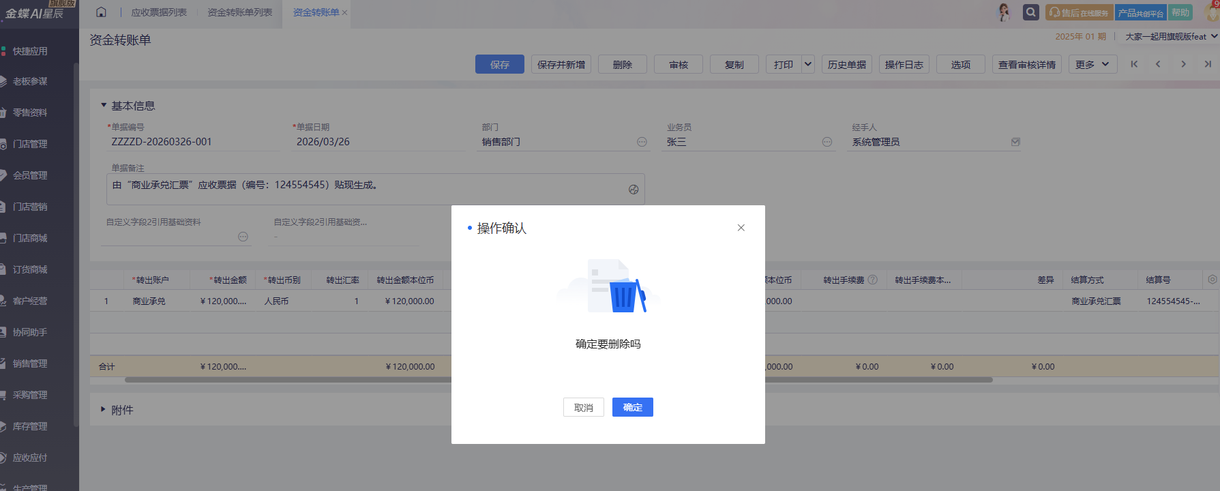Open 快捷应用 in the sidebar
The height and width of the screenshot is (491, 1220).
[30, 51]
